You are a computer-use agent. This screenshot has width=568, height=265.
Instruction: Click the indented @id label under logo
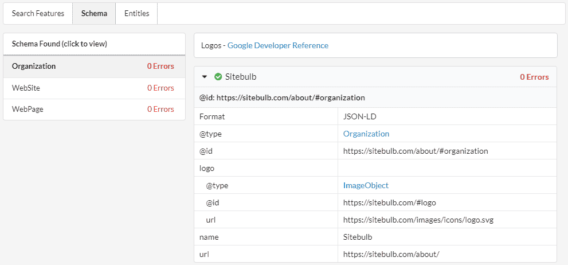point(213,202)
